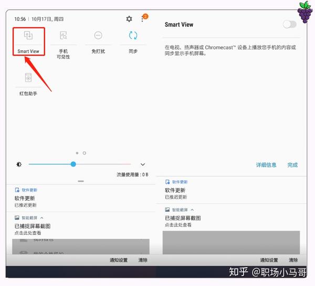Image resolution: width=315 pixels, height=286 pixels.
Task: Collapse the right panel 智能截屏 notification chevron
Action: tap(192, 210)
